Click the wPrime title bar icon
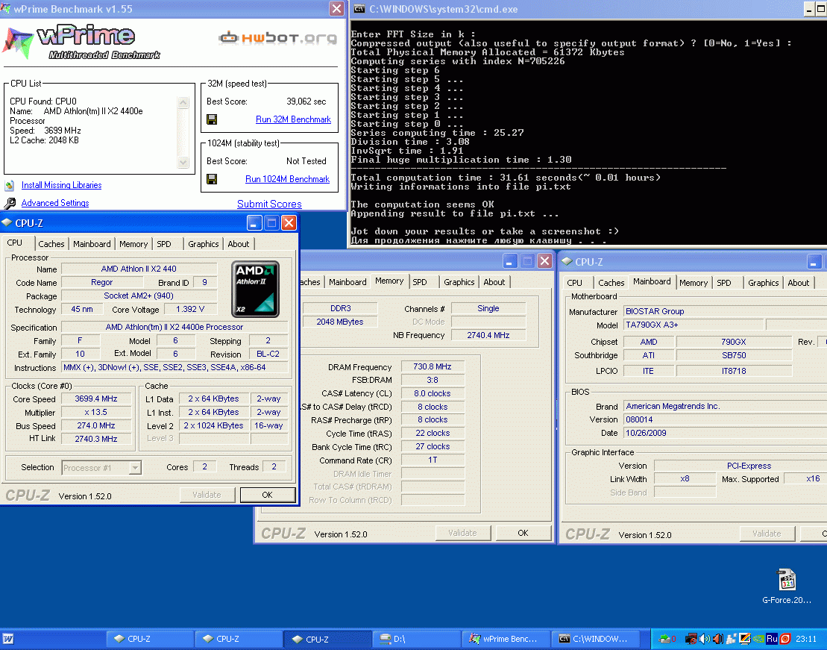827x650 pixels. (x=5, y=8)
